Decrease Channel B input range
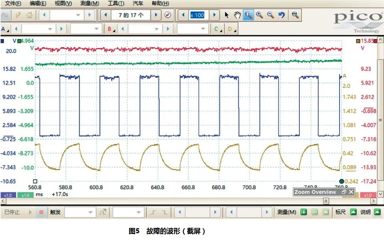 (x=122, y=29)
